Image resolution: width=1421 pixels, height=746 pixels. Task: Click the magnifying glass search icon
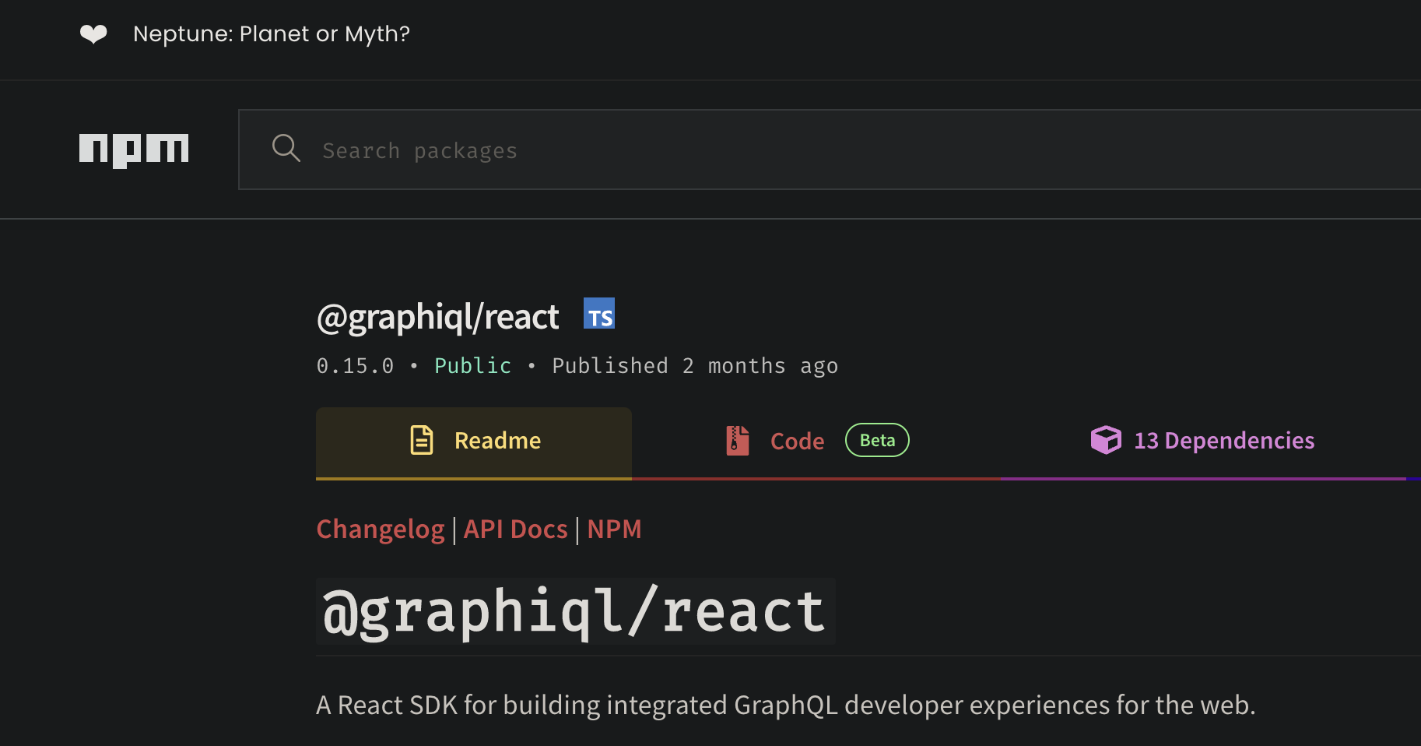tap(286, 149)
